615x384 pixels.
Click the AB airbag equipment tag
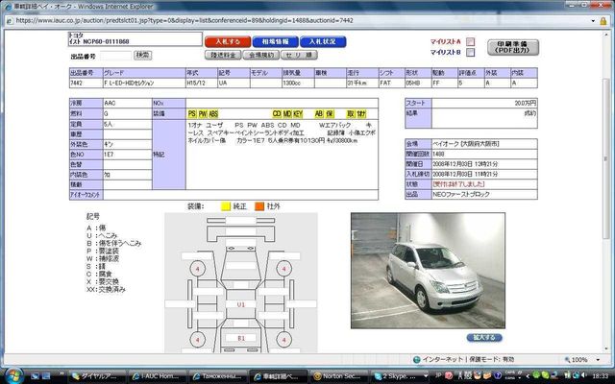click(x=319, y=113)
